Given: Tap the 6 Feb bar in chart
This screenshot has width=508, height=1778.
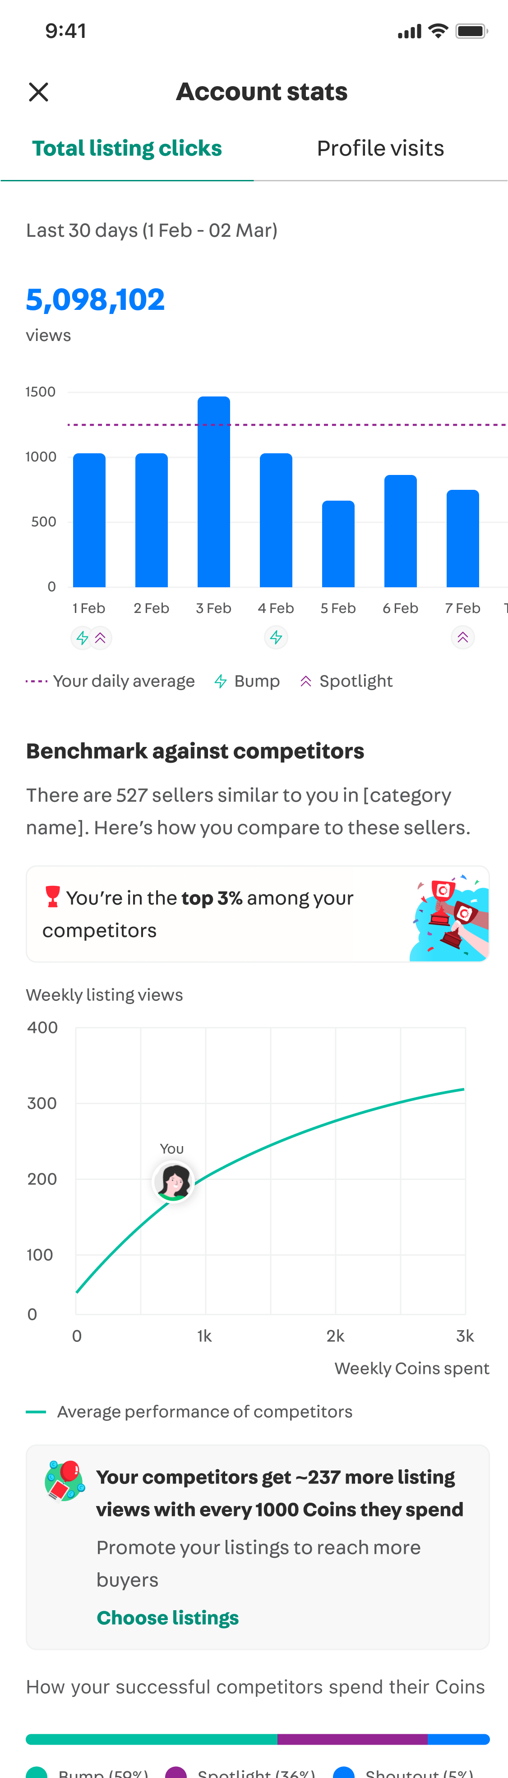Looking at the screenshot, I should pyautogui.click(x=400, y=531).
